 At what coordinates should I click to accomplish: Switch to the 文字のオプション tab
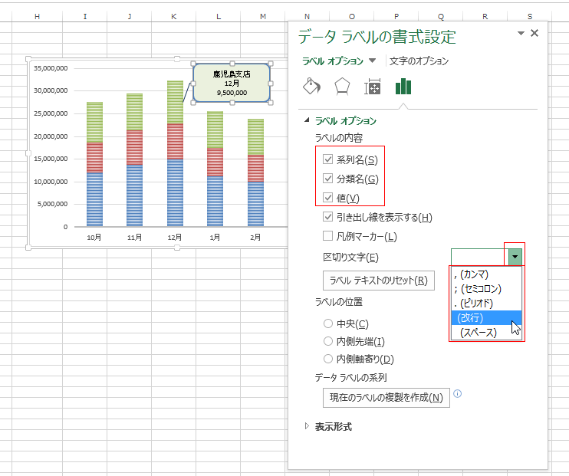[x=419, y=61]
